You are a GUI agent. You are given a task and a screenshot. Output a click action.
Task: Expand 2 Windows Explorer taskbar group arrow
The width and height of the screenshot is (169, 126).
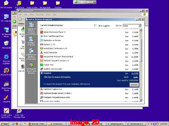66,124
